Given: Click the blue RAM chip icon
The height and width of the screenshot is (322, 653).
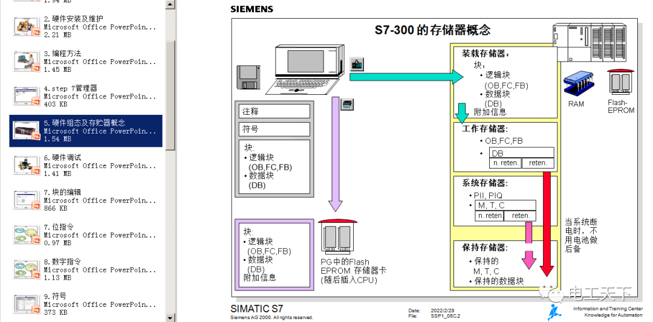Looking at the screenshot, I should [x=578, y=82].
